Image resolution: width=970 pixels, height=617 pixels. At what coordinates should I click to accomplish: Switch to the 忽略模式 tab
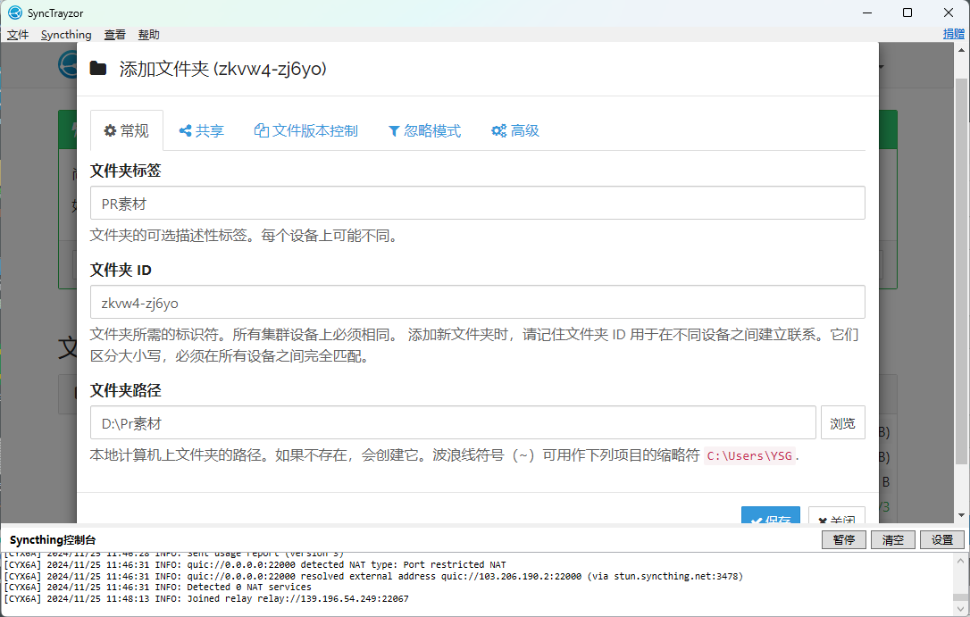[x=424, y=130]
